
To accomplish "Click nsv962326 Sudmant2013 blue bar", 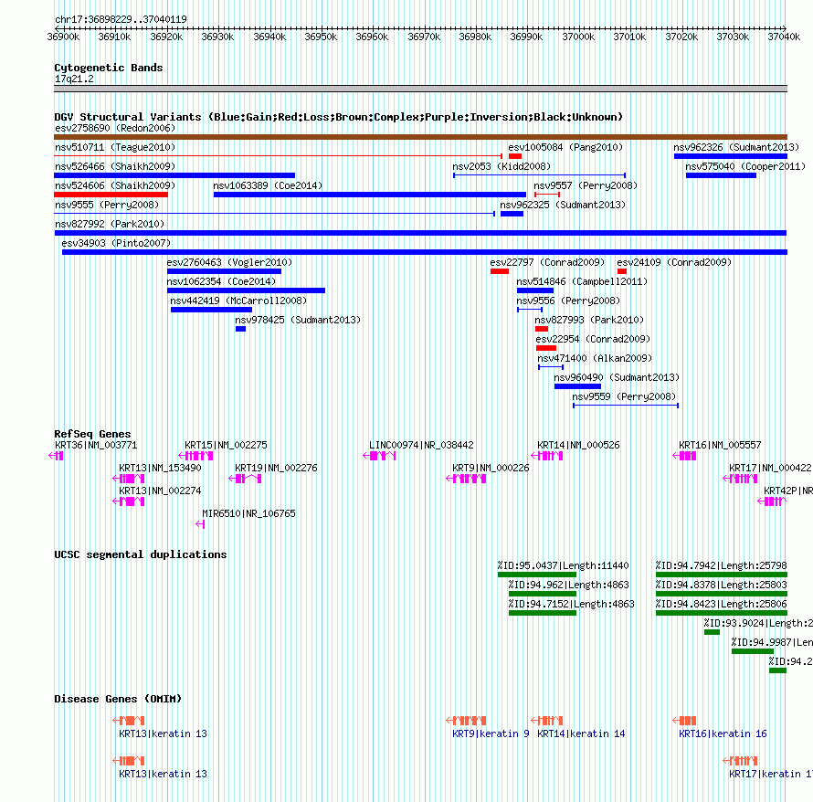I will (731, 156).
